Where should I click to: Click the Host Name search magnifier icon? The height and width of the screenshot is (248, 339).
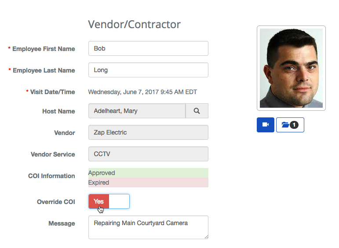click(197, 111)
